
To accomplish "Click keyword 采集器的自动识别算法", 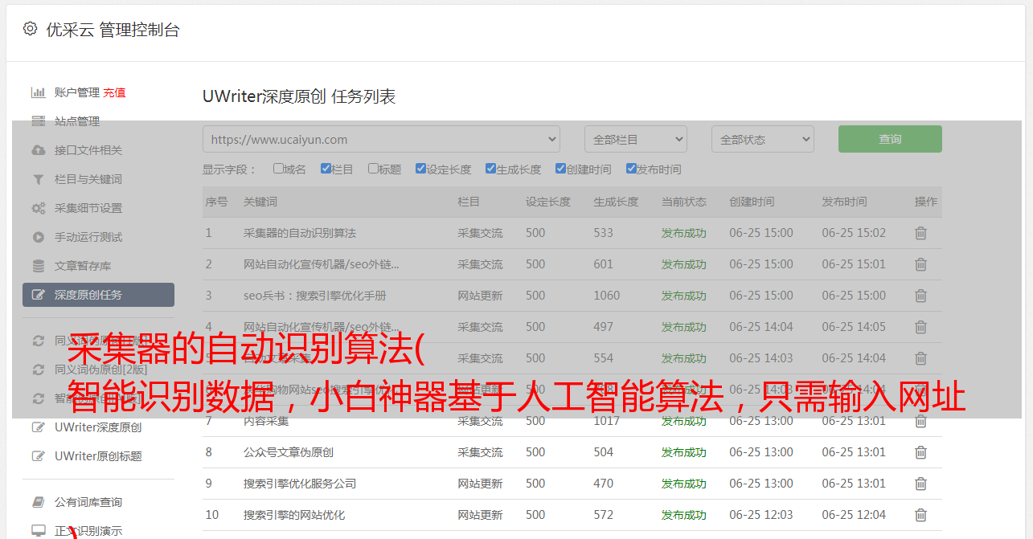I will [x=300, y=233].
